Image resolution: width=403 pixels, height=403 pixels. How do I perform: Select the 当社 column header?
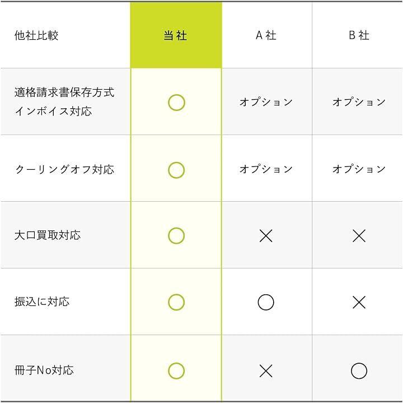(x=176, y=35)
